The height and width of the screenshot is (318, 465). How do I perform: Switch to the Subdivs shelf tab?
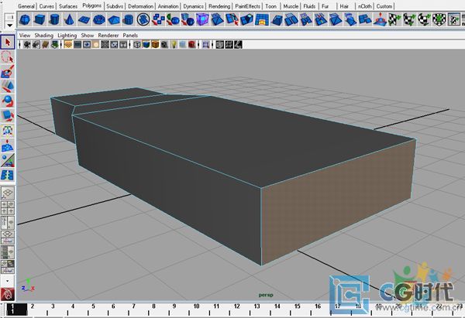tap(115, 6)
